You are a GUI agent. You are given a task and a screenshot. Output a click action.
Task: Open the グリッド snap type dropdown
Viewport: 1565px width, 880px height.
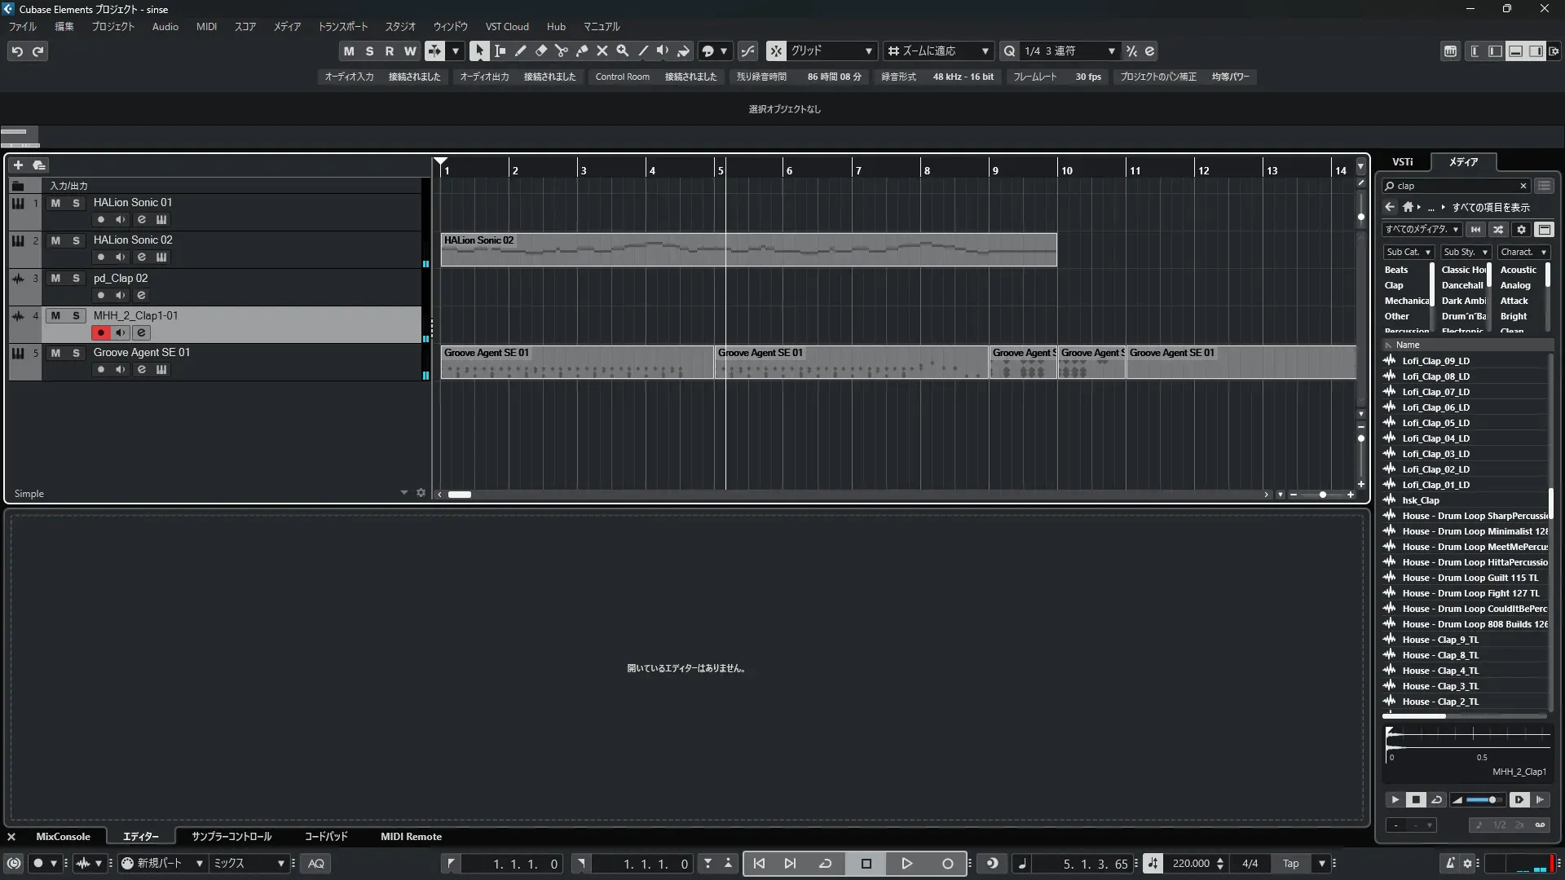point(868,51)
